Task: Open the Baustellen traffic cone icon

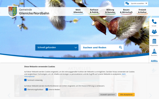Action: pos(154,51)
